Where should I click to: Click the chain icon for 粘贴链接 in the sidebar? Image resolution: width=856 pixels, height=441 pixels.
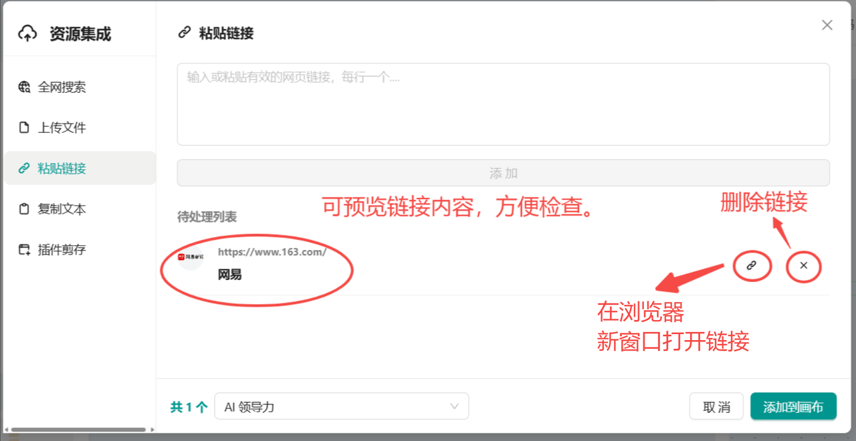tap(25, 168)
